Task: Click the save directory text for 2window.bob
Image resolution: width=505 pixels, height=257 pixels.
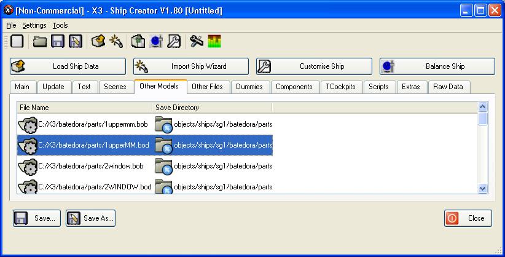Action: 223,166
